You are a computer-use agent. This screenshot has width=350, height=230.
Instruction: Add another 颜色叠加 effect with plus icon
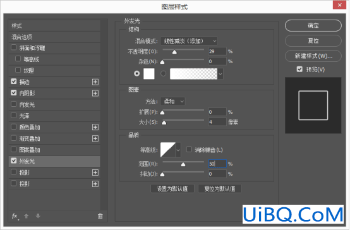pyautogui.click(x=95, y=127)
